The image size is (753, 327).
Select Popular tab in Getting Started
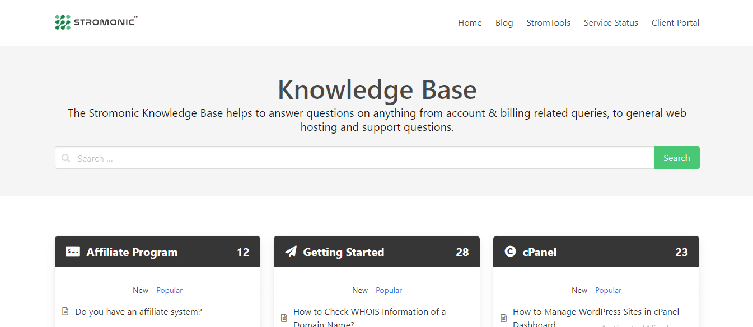(389, 290)
